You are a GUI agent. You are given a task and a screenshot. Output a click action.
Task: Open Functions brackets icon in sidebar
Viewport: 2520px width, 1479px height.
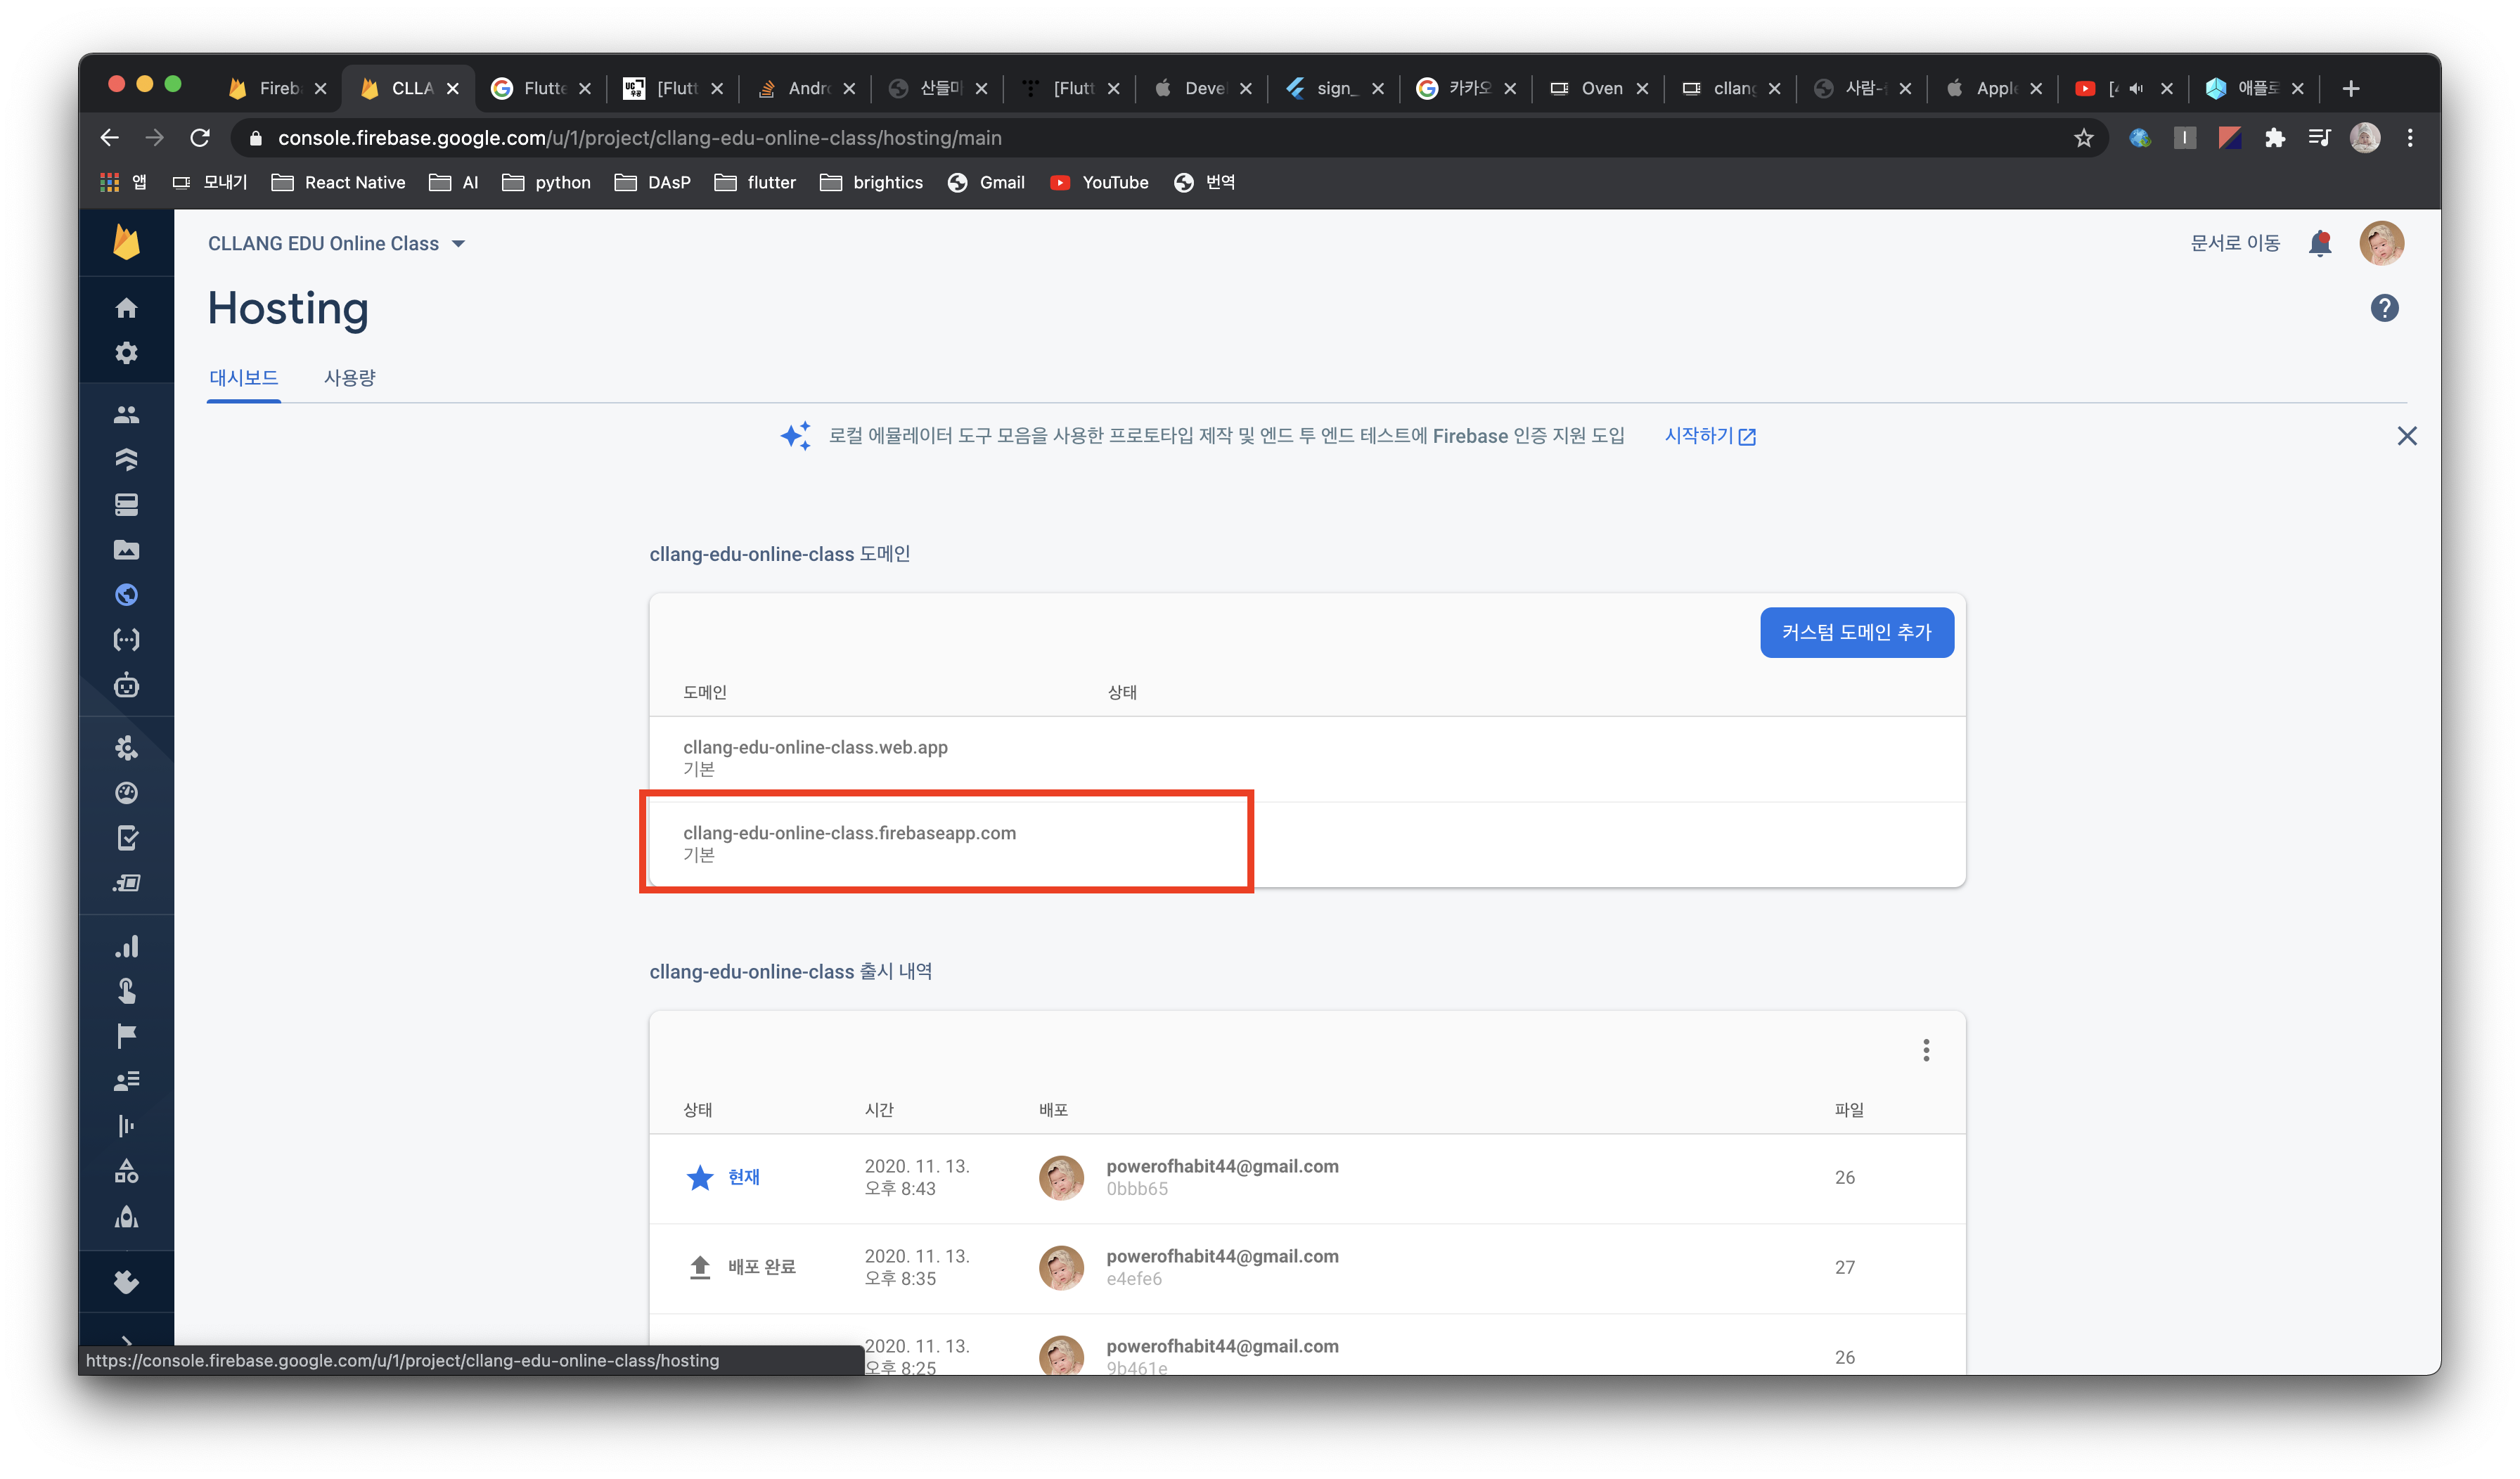[126, 640]
